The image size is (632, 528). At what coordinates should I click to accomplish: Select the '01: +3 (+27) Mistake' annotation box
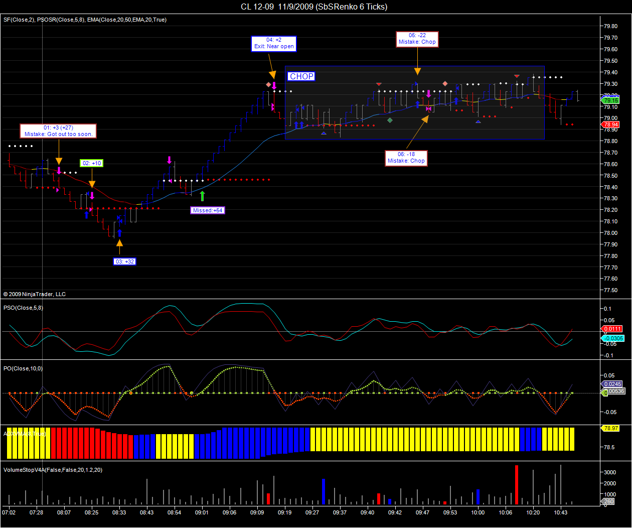(58, 131)
